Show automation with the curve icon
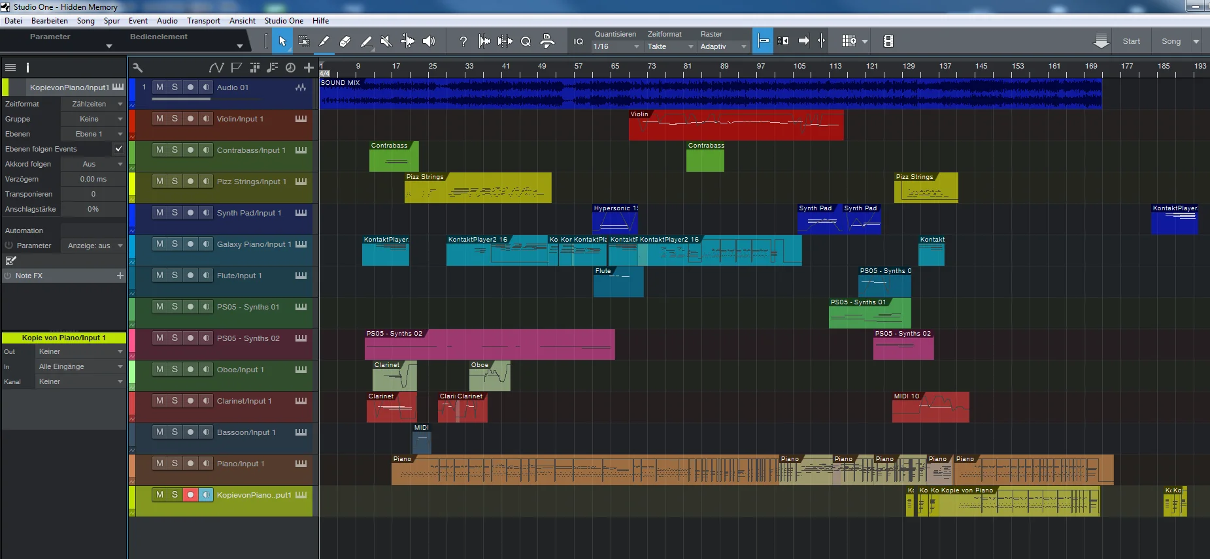The width and height of the screenshot is (1210, 559). click(216, 67)
